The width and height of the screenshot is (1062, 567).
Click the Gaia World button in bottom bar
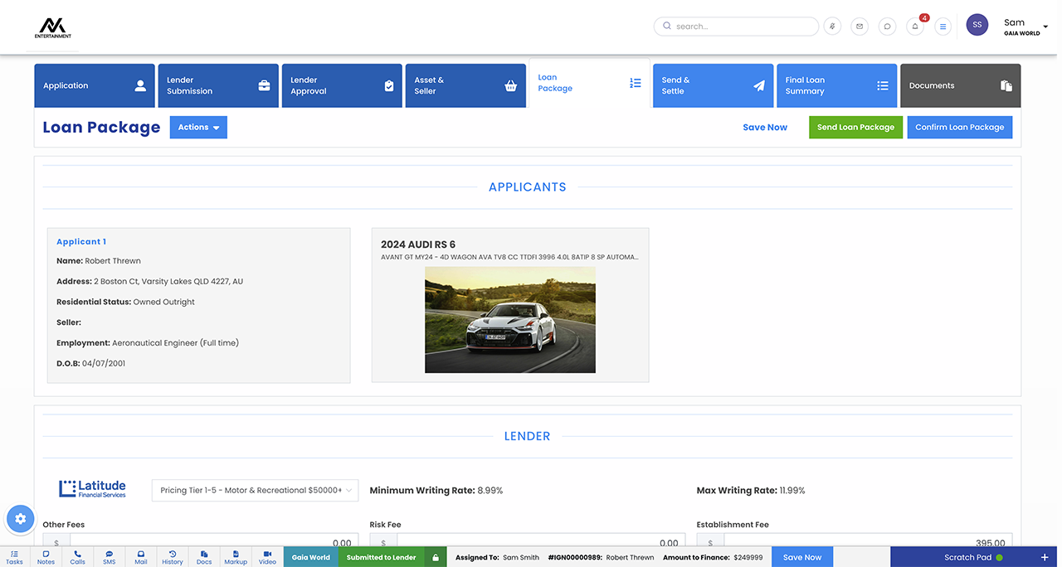[311, 557]
